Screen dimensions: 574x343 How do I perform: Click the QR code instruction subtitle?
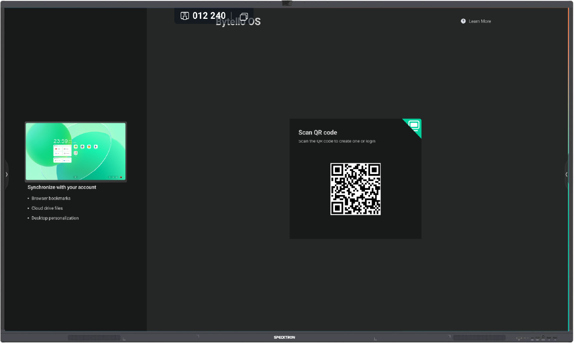click(x=337, y=141)
